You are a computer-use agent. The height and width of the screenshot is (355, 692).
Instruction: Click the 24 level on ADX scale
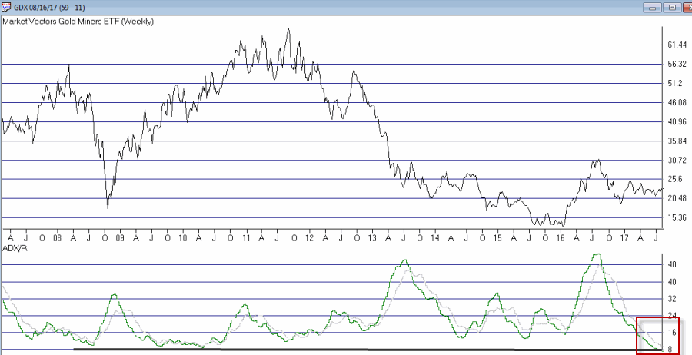pyautogui.click(x=673, y=316)
